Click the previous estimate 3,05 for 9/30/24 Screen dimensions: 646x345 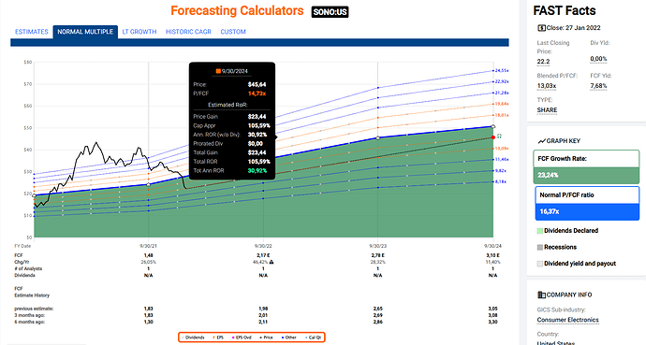coord(492,309)
